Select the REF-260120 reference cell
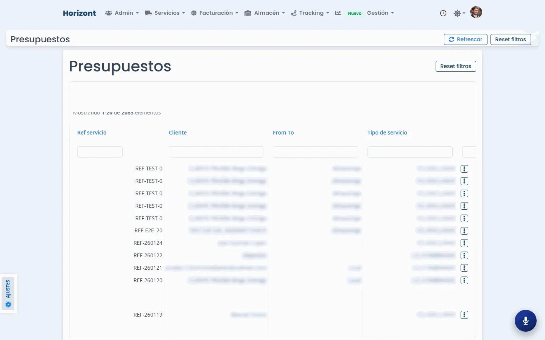Screen dimensions: 545x340 point(148,280)
